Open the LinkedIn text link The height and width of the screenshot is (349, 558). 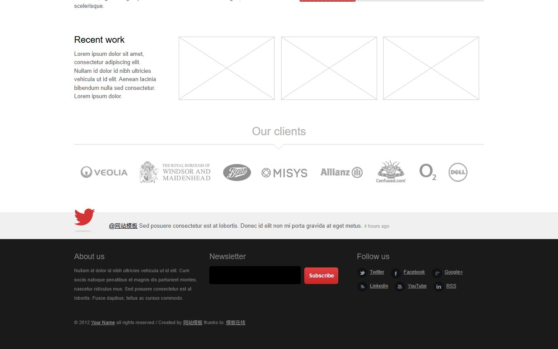[x=379, y=286]
